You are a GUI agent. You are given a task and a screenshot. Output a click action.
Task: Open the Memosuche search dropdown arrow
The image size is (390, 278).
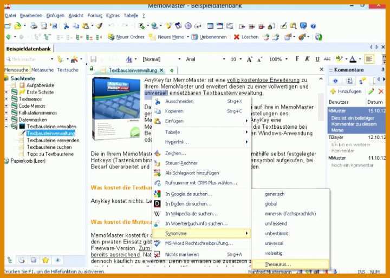click(52, 59)
